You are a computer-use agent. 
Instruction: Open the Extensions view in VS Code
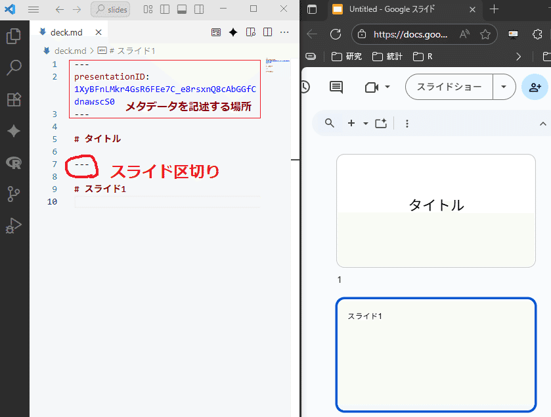tap(14, 99)
